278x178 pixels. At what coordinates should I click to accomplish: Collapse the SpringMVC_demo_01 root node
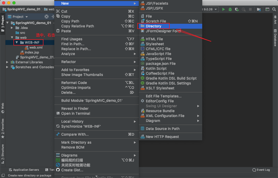point(7,23)
